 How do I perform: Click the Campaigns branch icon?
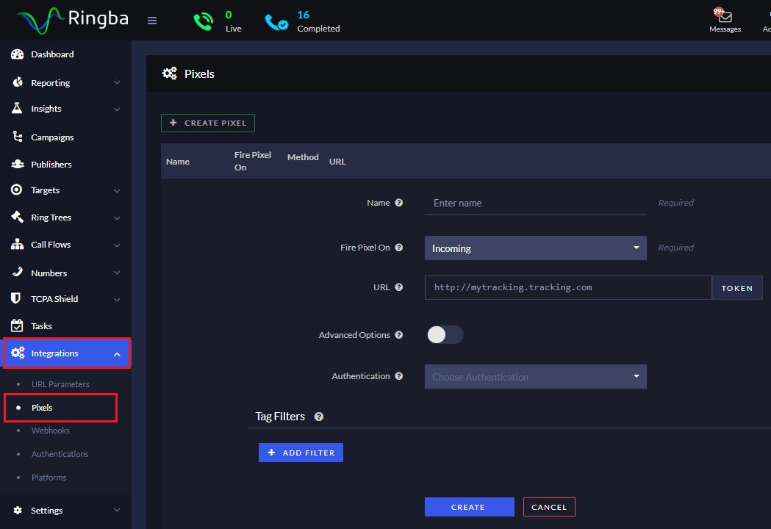click(x=18, y=136)
